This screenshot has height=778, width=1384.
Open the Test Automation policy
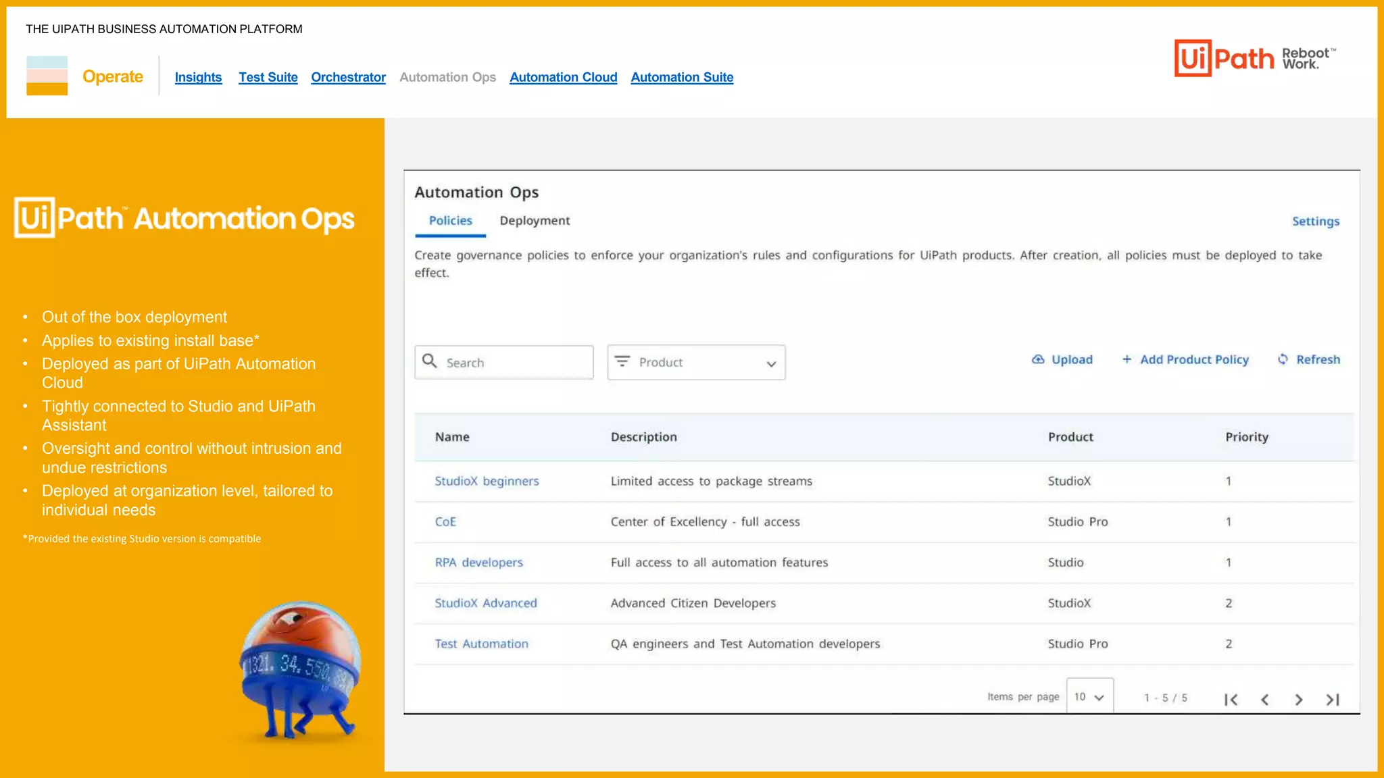481,644
